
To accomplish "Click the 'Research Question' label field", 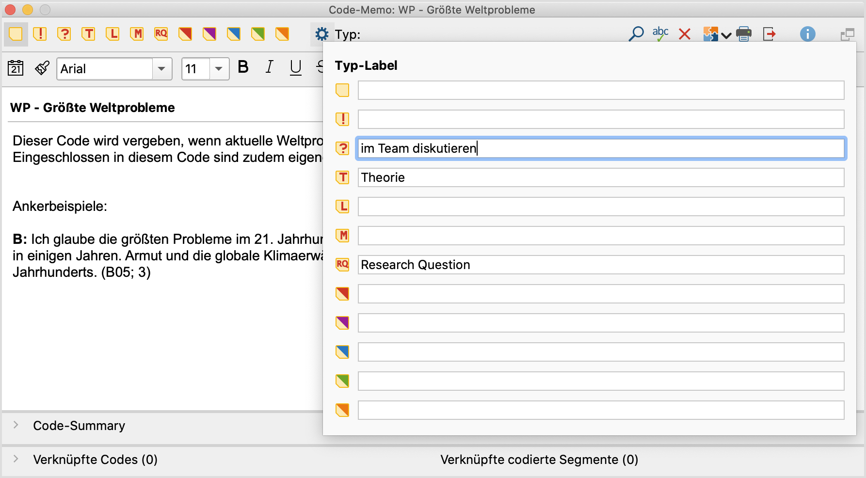I will [x=601, y=265].
